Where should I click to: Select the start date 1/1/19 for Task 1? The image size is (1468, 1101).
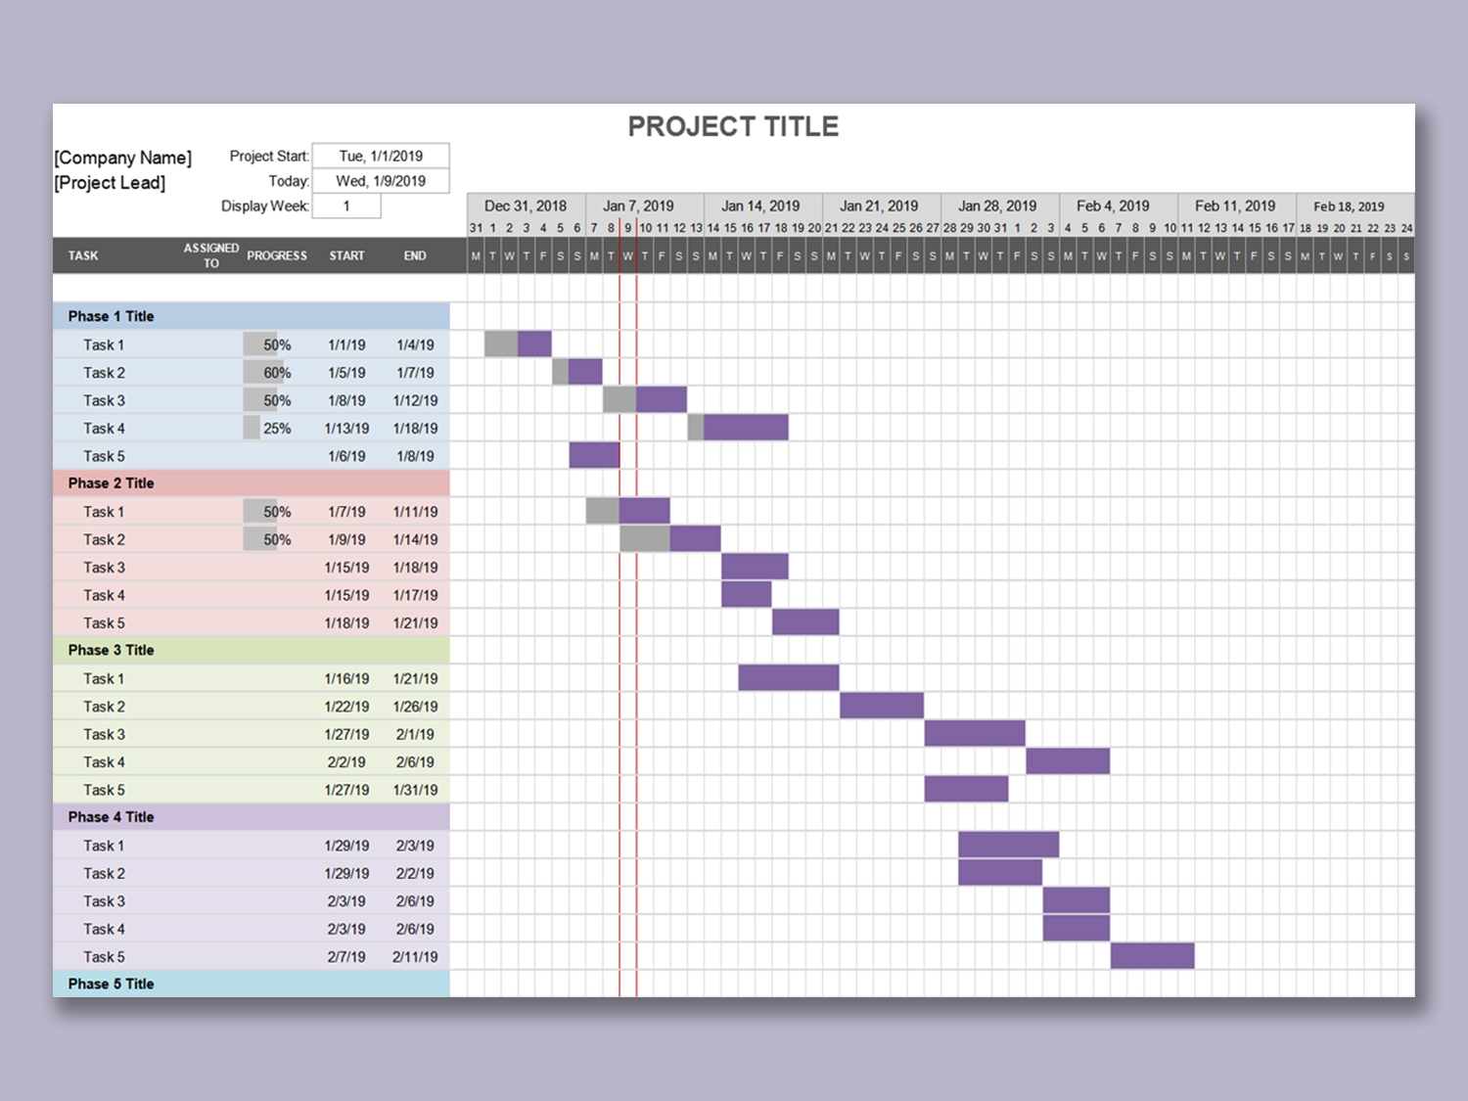point(346,344)
